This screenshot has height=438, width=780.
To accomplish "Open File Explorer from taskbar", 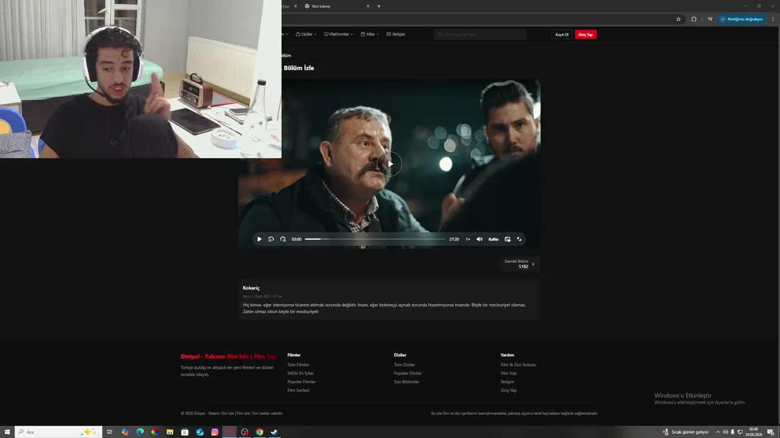I will (x=170, y=432).
